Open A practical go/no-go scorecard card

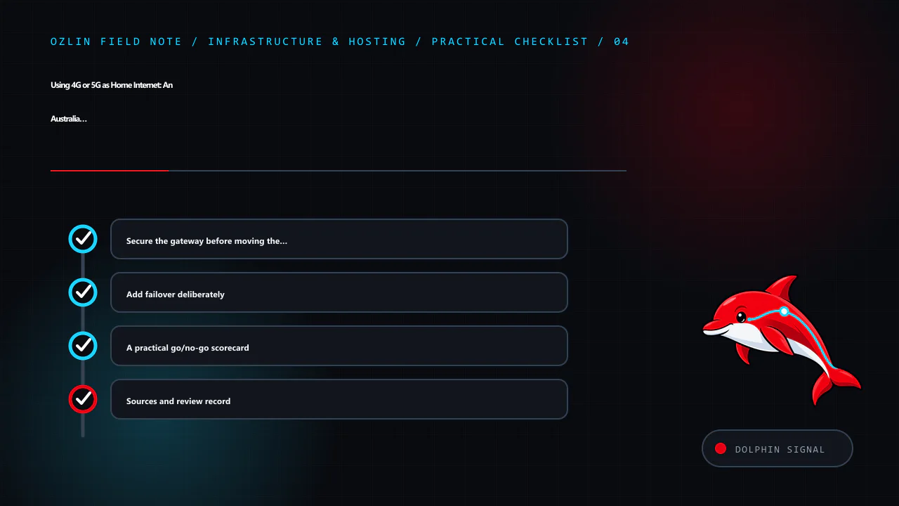click(x=339, y=346)
